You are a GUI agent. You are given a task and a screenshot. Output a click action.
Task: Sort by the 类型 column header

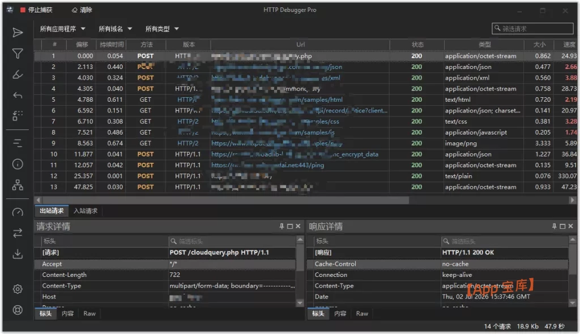[484, 45]
